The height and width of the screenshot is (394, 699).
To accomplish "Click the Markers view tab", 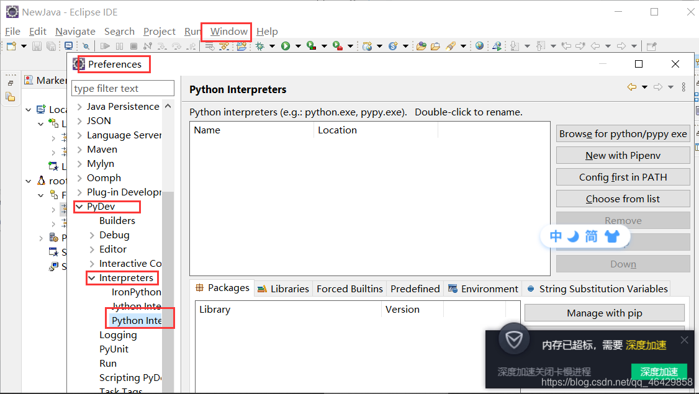I will tap(46, 80).
